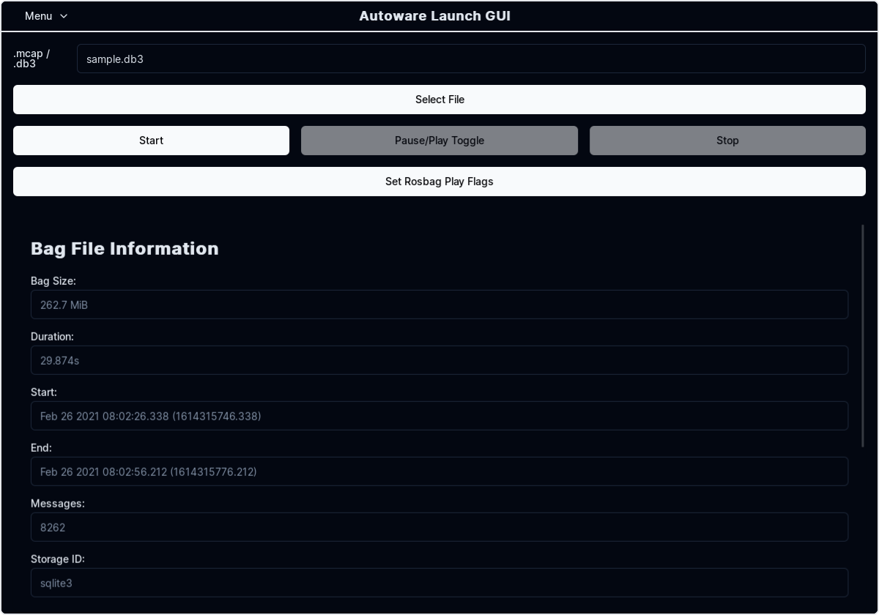
Task: Click the Autoware Launch GUI title
Action: pos(434,16)
